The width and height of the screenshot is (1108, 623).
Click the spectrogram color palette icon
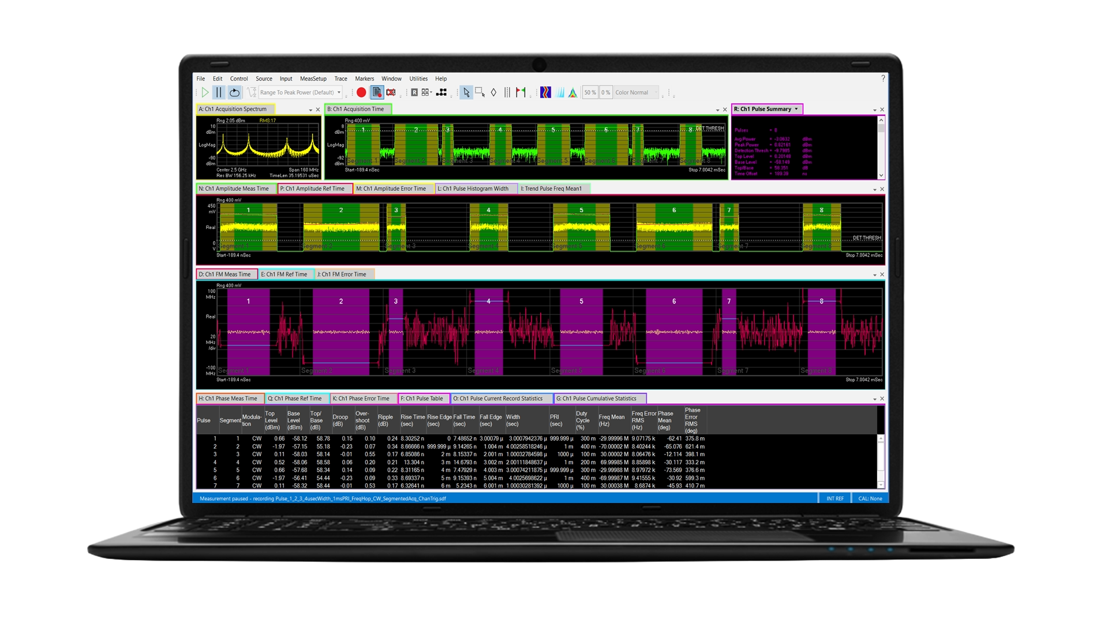click(546, 92)
